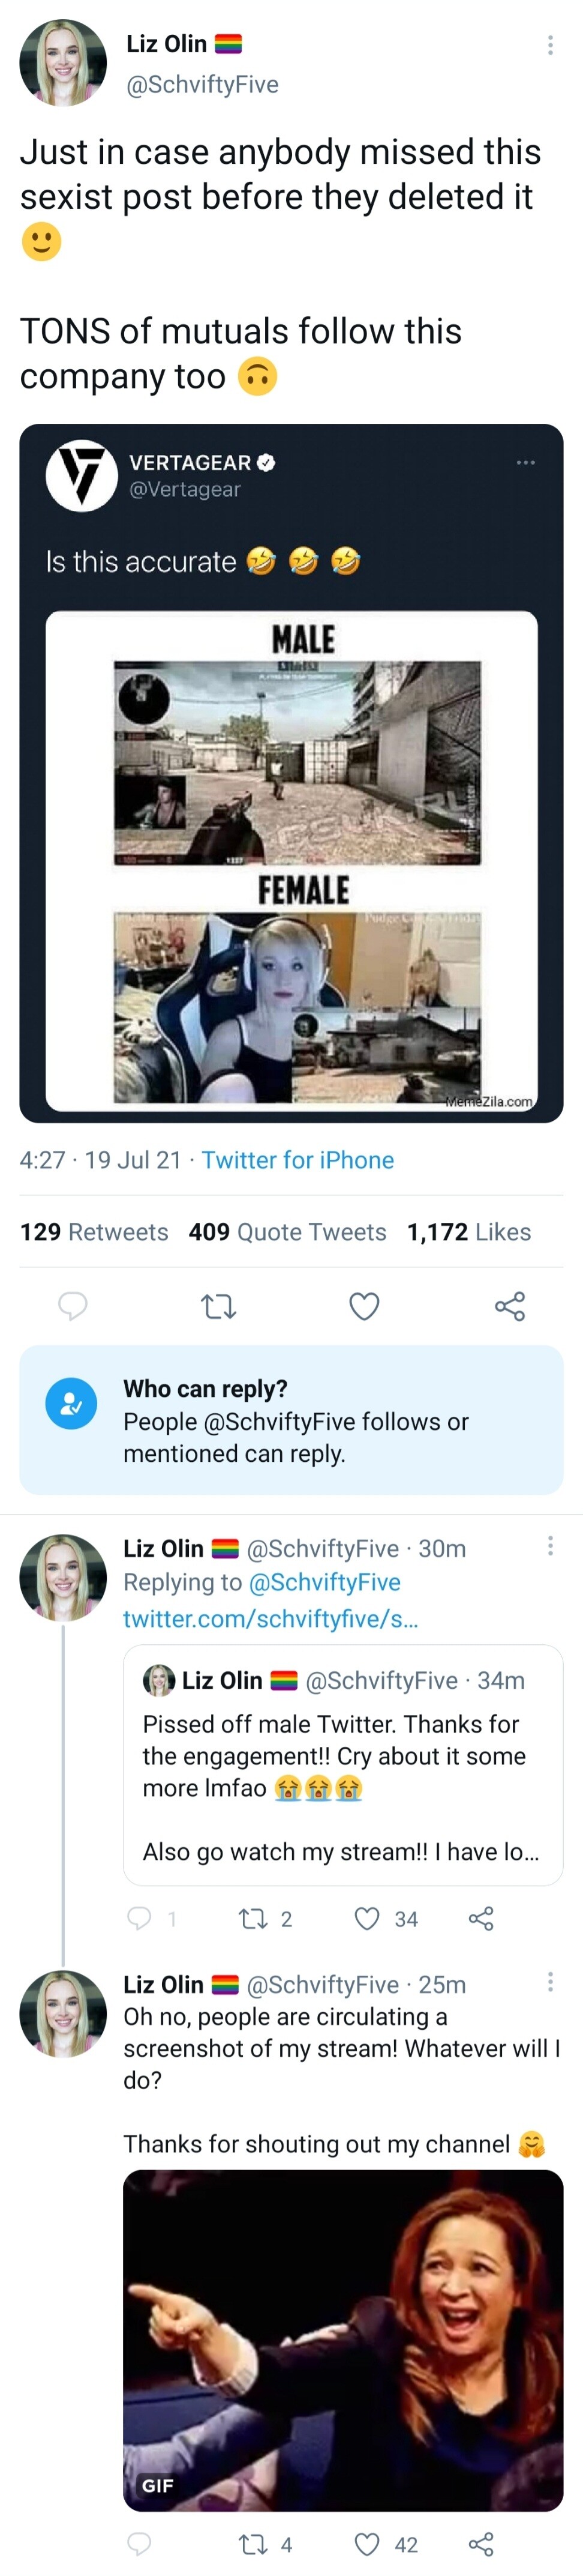This screenshot has height=2576, width=583.
Task: Open options menu on 25m reply
Action: click(x=550, y=1983)
